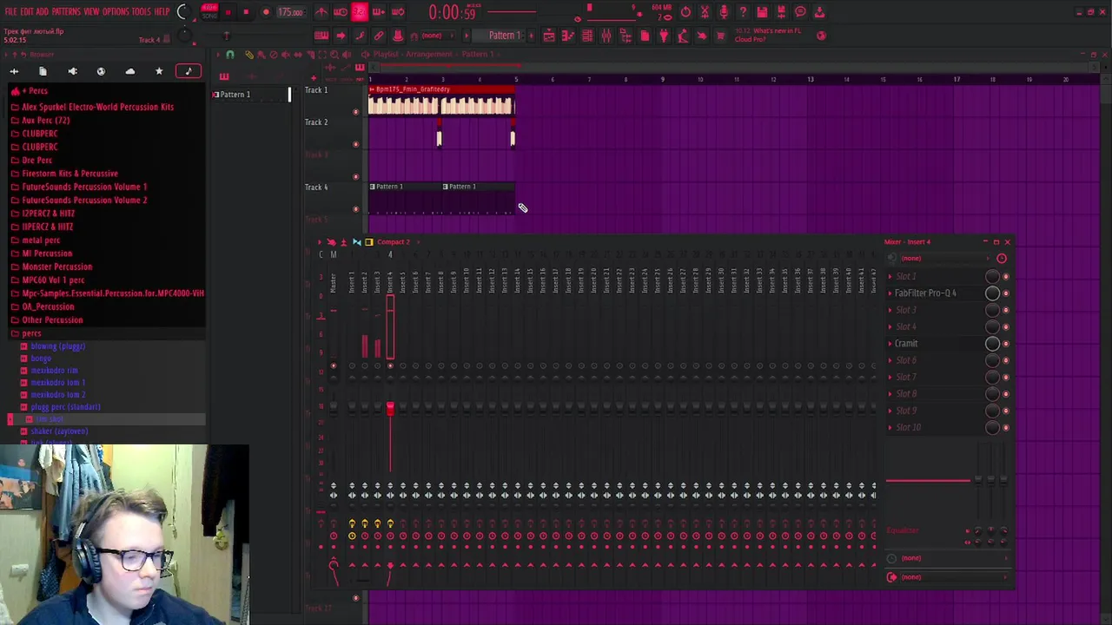Screen dimensions: 1112x625
Task: Mute Track 2 in the playlist
Action: pyautogui.click(x=355, y=143)
